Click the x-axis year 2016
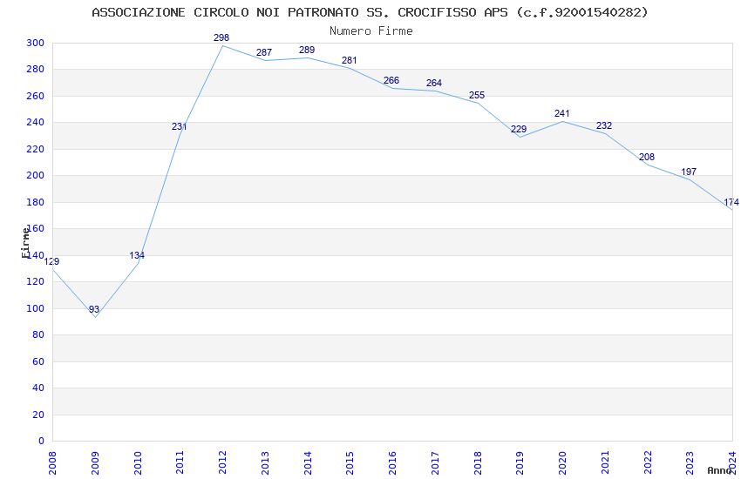741x479 pixels. pyautogui.click(x=392, y=462)
